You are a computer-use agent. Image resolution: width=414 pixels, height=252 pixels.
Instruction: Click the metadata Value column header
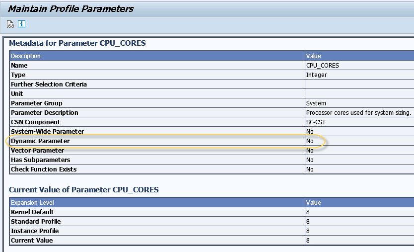pyautogui.click(x=314, y=56)
